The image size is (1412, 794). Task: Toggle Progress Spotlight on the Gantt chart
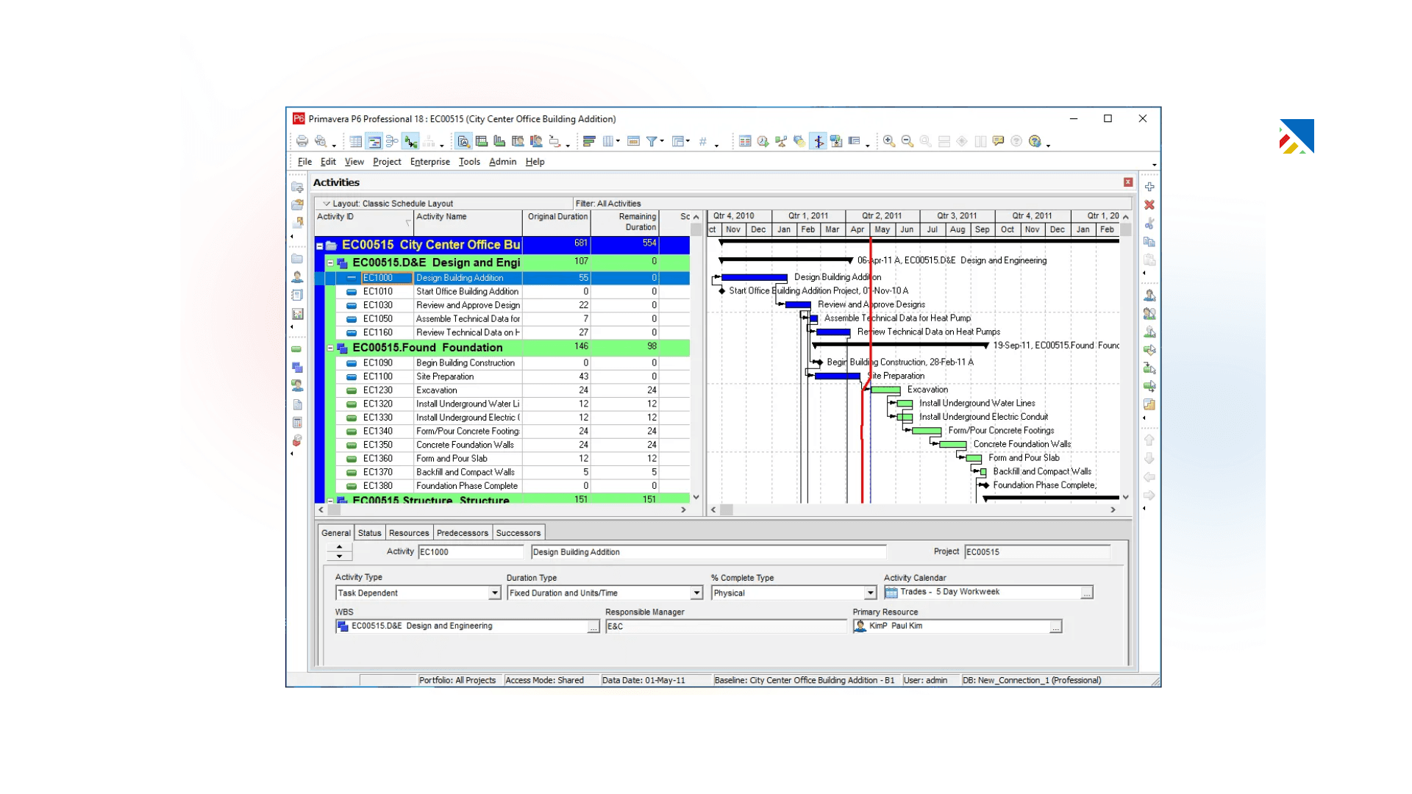818,141
